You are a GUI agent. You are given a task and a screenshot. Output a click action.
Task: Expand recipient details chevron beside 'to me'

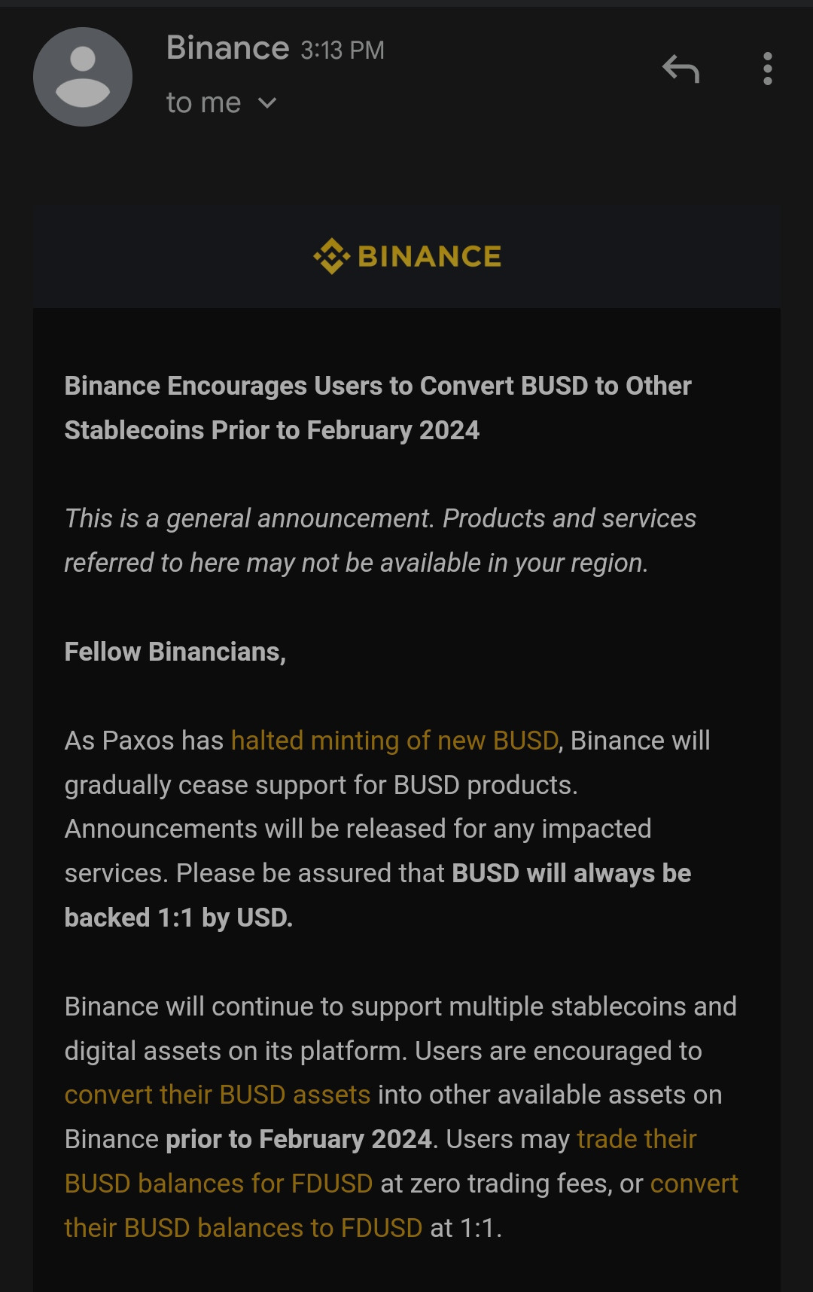pyautogui.click(x=267, y=102)
